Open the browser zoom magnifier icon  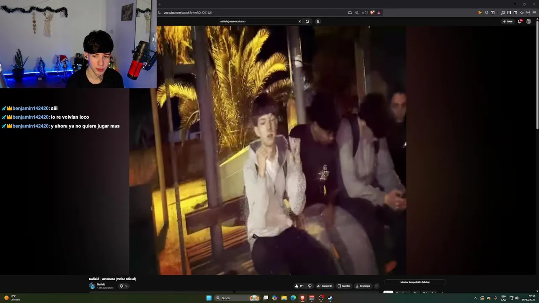[x=357, y=13]
